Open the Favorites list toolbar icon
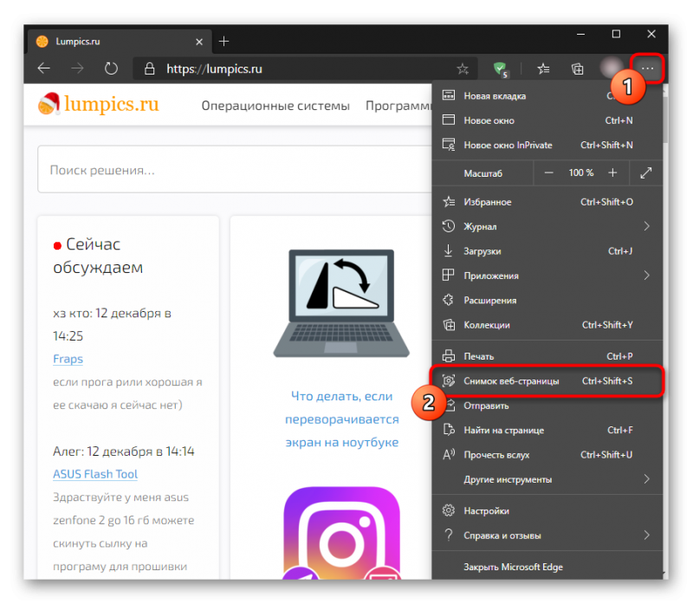Viewport: 693px width, 604px height. coord(543,68)
